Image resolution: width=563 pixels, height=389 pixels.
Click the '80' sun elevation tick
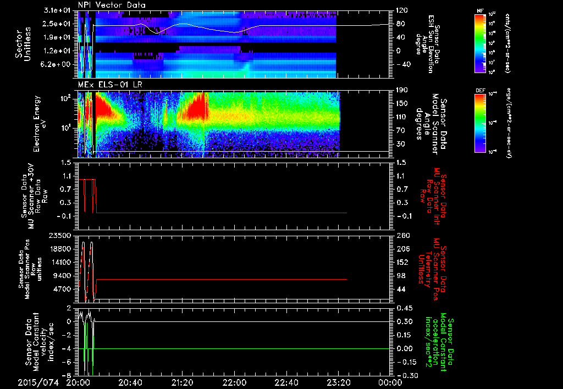coord(400,24)
